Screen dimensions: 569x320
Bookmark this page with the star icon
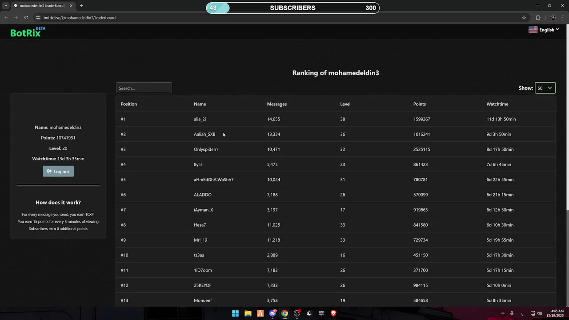coord(524,17)
